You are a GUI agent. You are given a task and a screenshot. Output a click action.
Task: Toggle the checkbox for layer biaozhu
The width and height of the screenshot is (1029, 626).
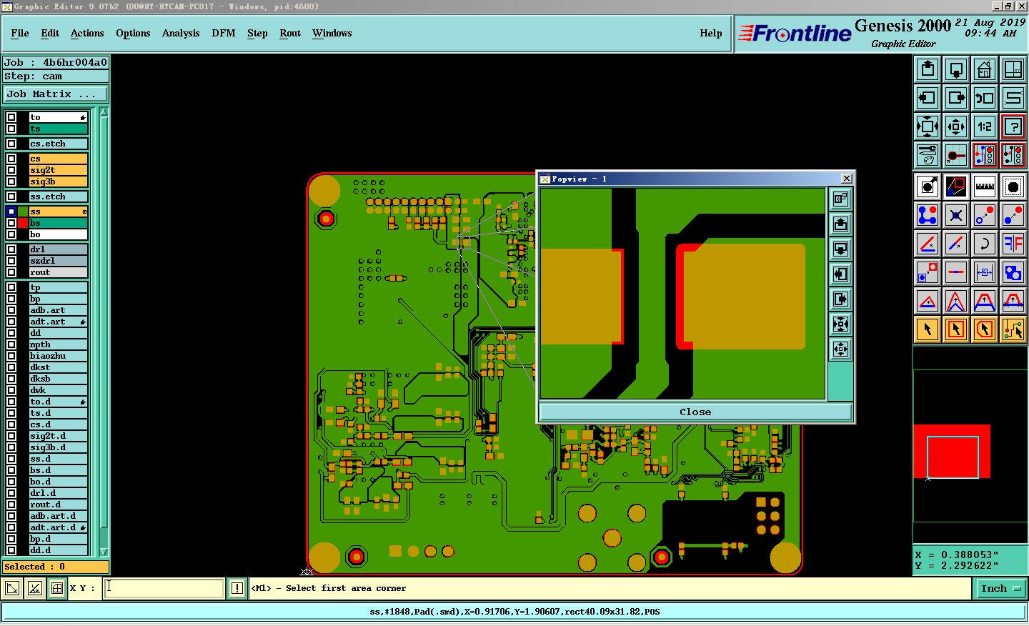(11, 356)
